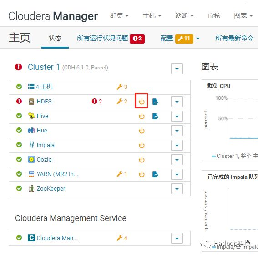Open the Hue actions dropdown

click(x=177, y=131)
